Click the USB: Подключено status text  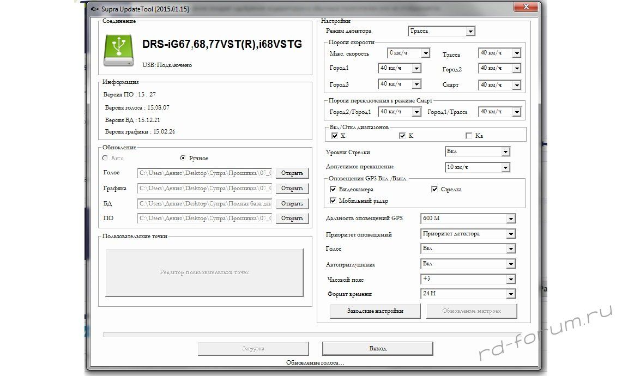(167, 65)
